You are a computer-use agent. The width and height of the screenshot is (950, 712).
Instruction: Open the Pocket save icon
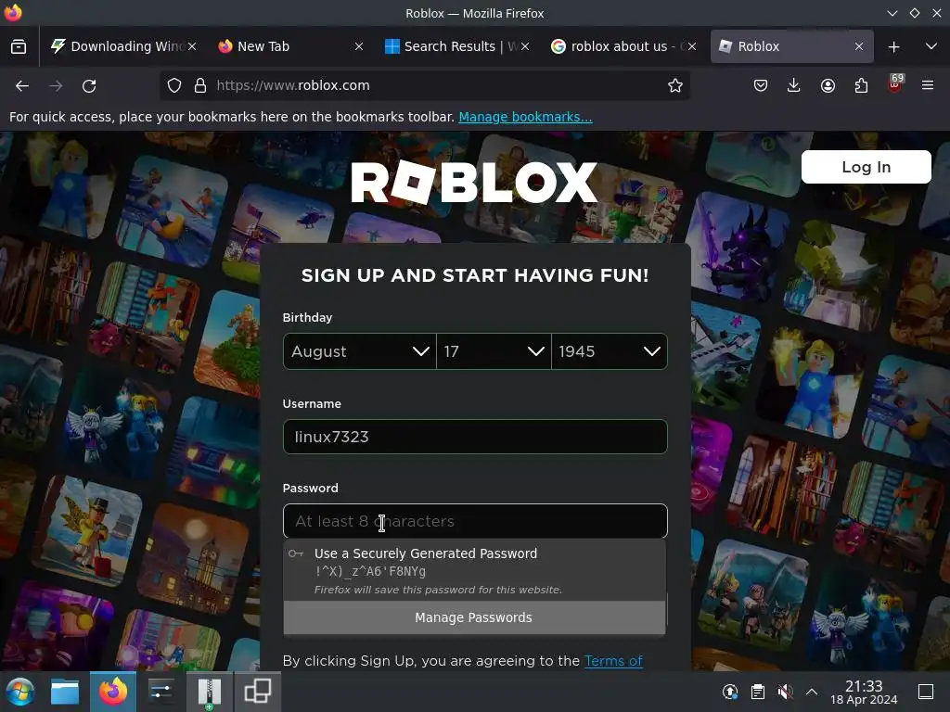coord(761,86)
